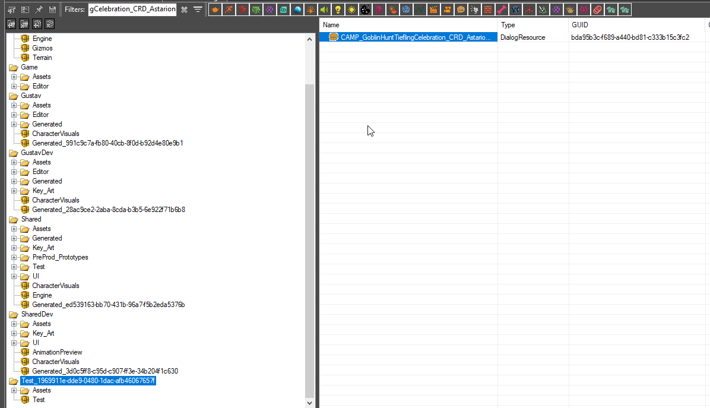Image resolution: width=710 pixels, height=408 pixels.
Task: Select the AnimationPreview item
Action: point(57,352)
